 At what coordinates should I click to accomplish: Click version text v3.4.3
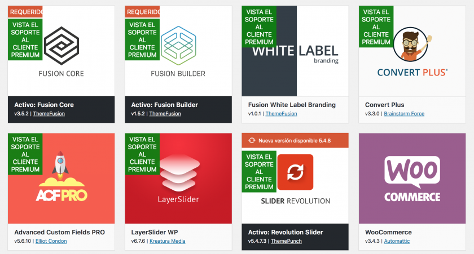tap(372, 241)
